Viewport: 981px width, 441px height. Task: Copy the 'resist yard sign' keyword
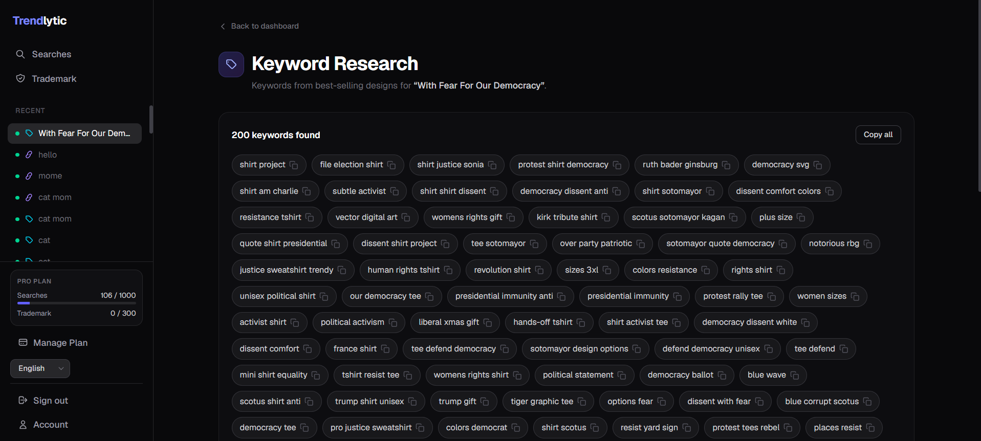coord(687,428)
